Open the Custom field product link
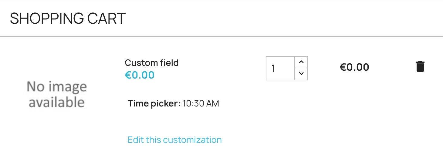This screenshot has height=165, width=443. 151,63
